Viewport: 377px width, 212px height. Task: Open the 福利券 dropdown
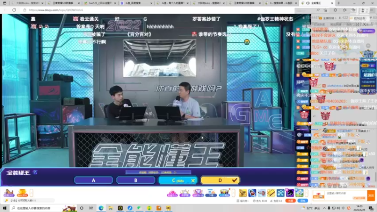click(x=243, y=201)
